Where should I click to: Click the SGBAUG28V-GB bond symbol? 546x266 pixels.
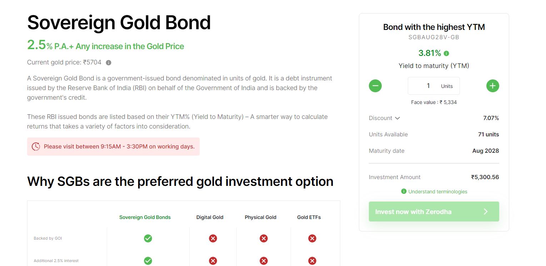pos(434,37)
